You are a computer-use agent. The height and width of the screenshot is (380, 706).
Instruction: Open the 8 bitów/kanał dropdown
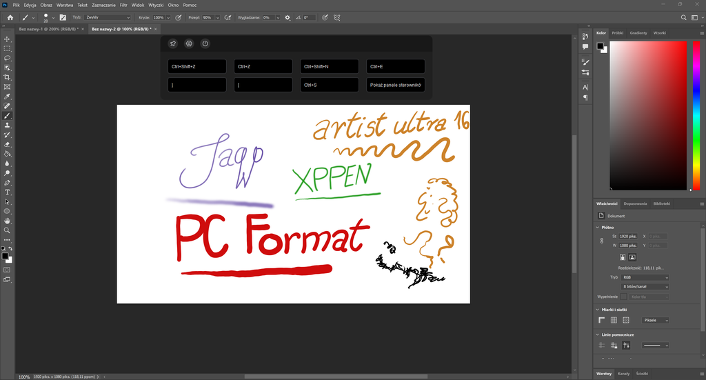coord(645,286)
